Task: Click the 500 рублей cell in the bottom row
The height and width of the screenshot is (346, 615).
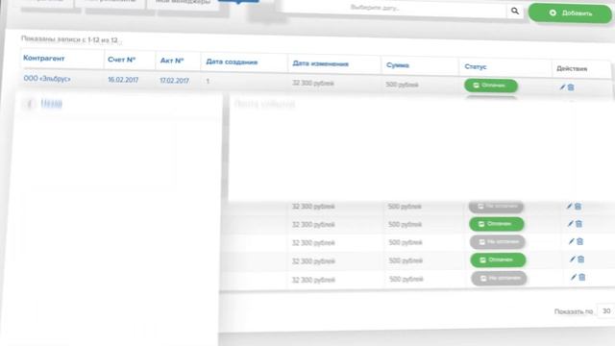Action: [406, 279]
